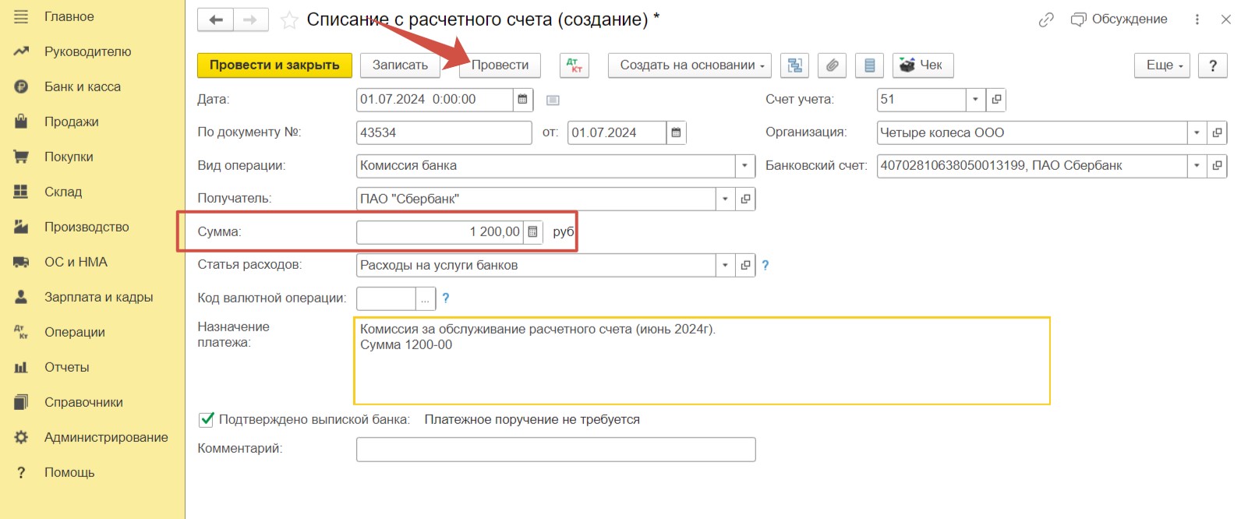Screen dimensions: 1241x519
Task: Expand the Статья расходов dropdown
Action: coord(725,266)
